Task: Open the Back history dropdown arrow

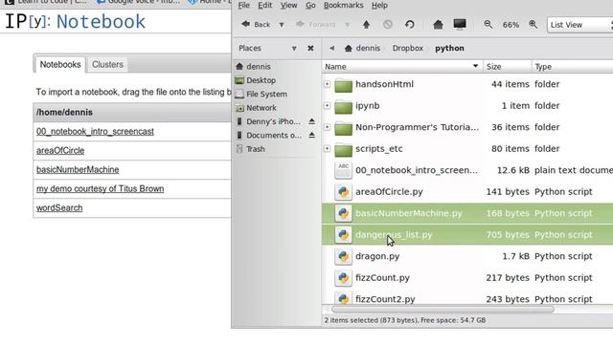Action: (282, 25)
